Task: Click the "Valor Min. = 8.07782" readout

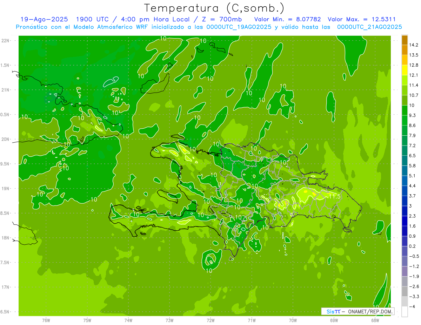Action: tap(287, 19)
